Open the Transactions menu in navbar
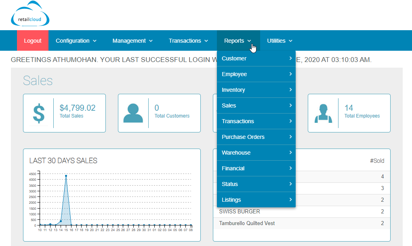 (188, 41)
